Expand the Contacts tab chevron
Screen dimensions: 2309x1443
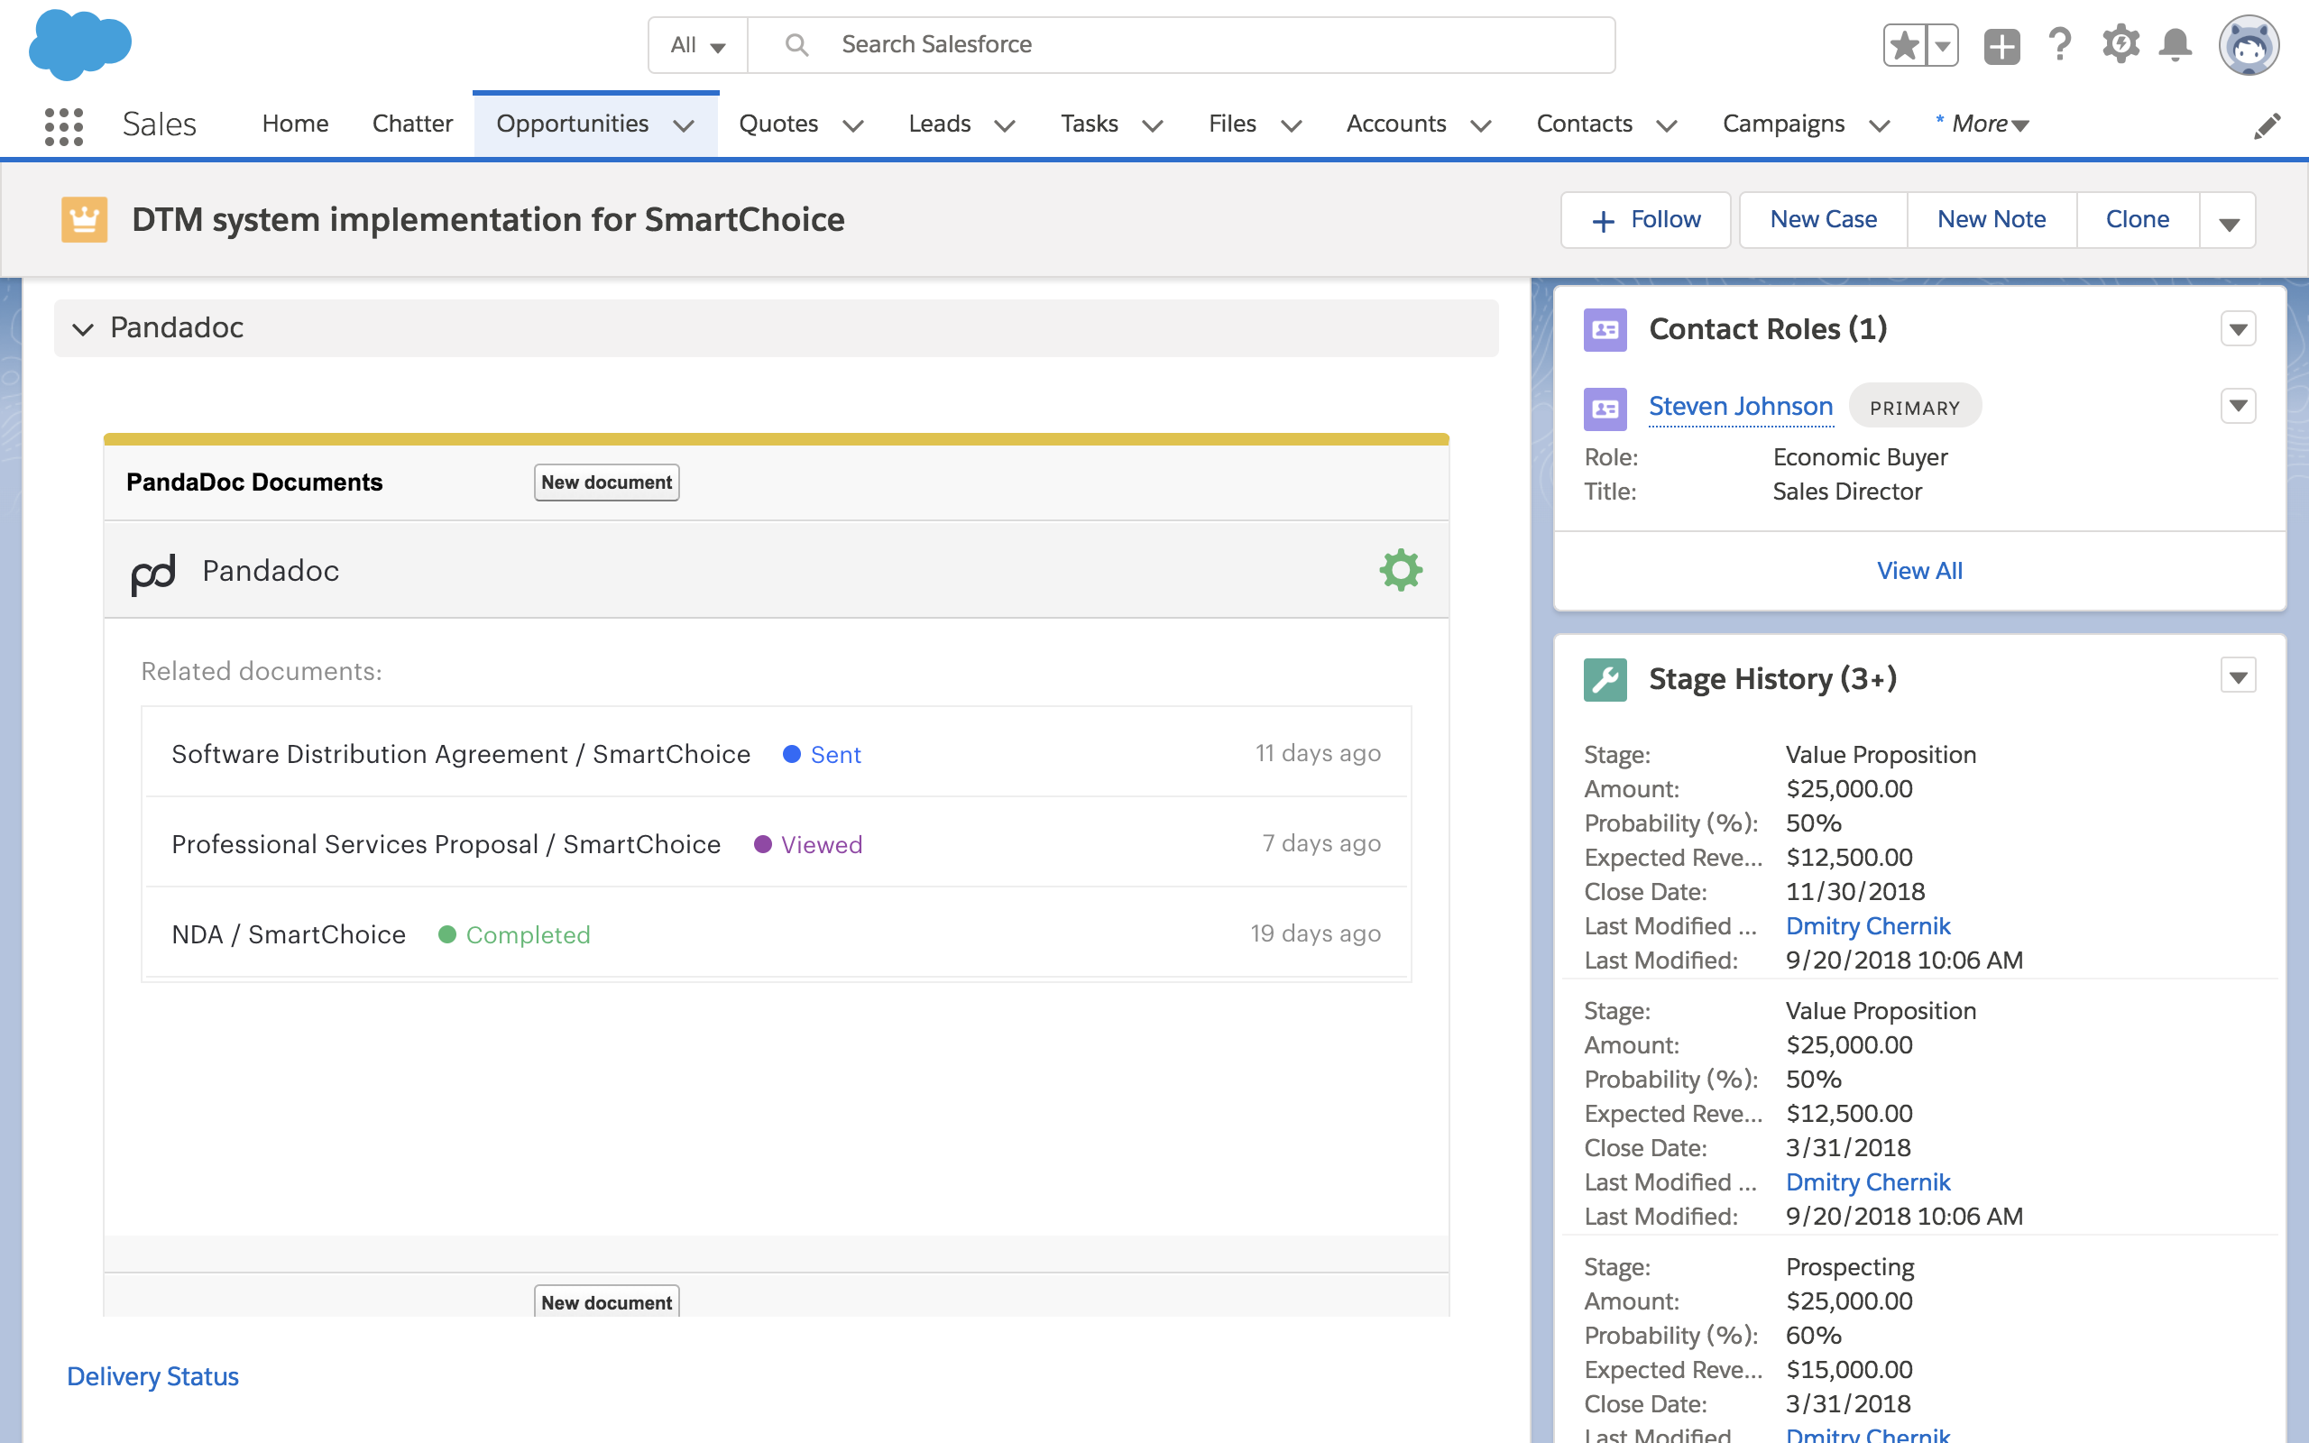pyautogui.click(x=1667, y=126)
